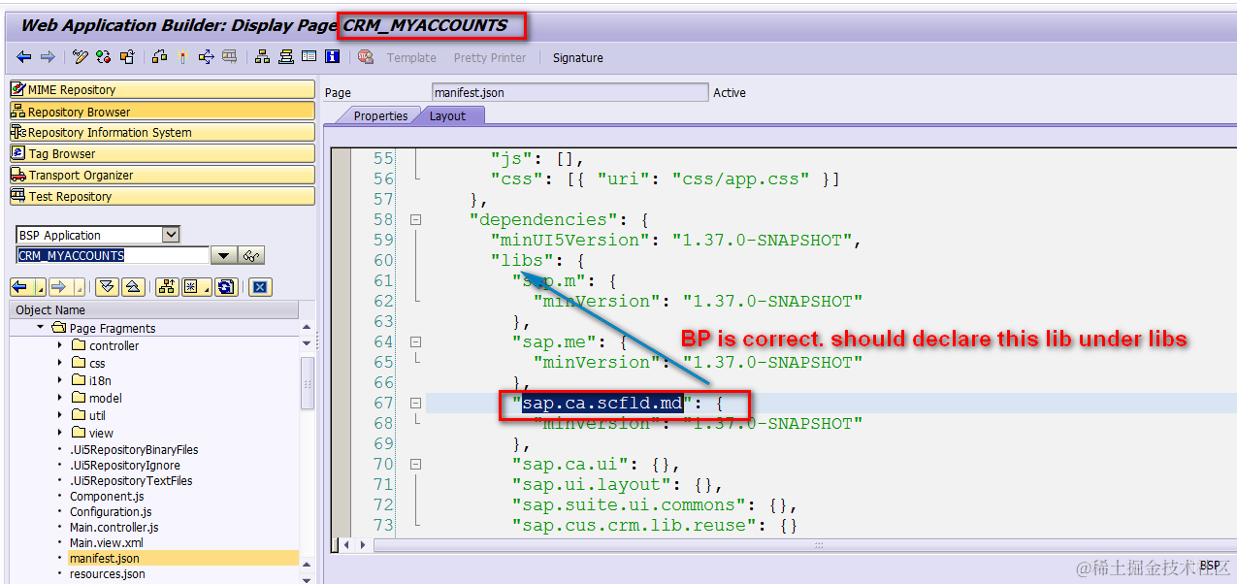Click the Active/Inactive switch icon
Image resolution: width=1237 pixels, height=584 pixels.
click(103, 57)
